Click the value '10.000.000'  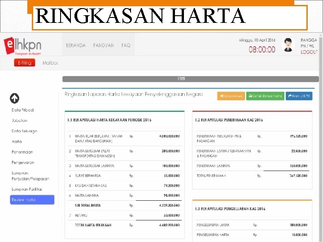click(x=299, y=235)
